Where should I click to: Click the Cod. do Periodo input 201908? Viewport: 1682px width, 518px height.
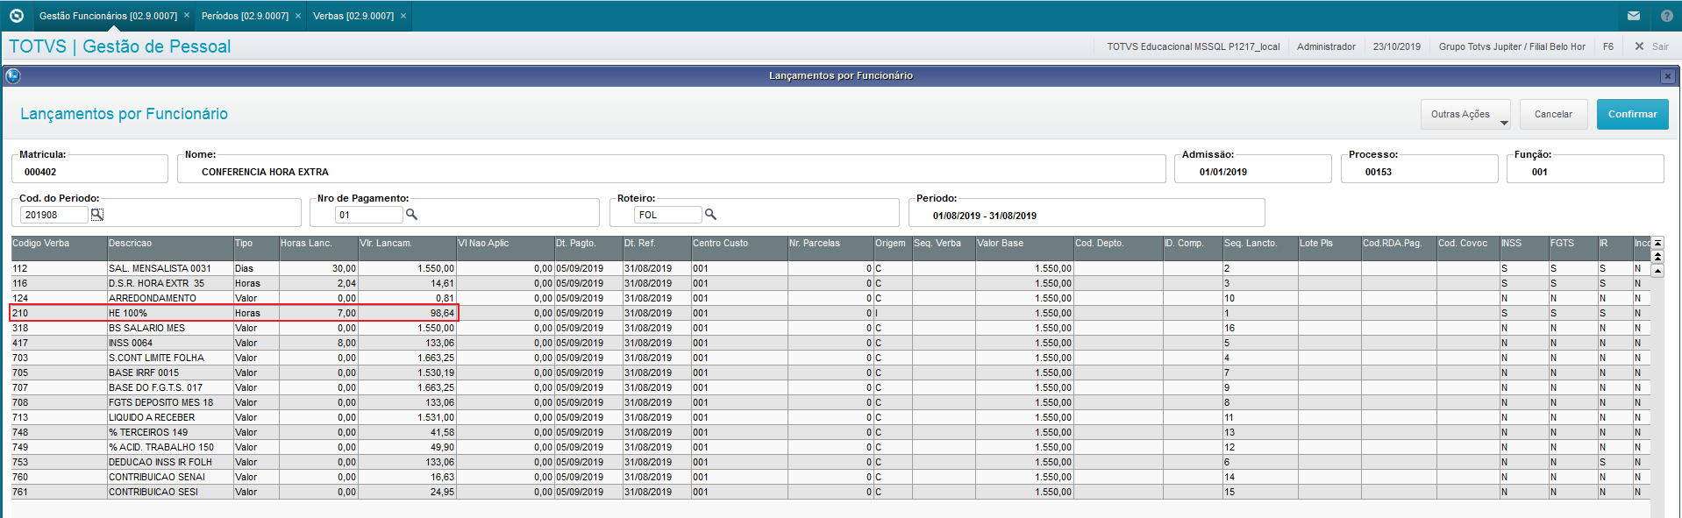coord(53,215)
